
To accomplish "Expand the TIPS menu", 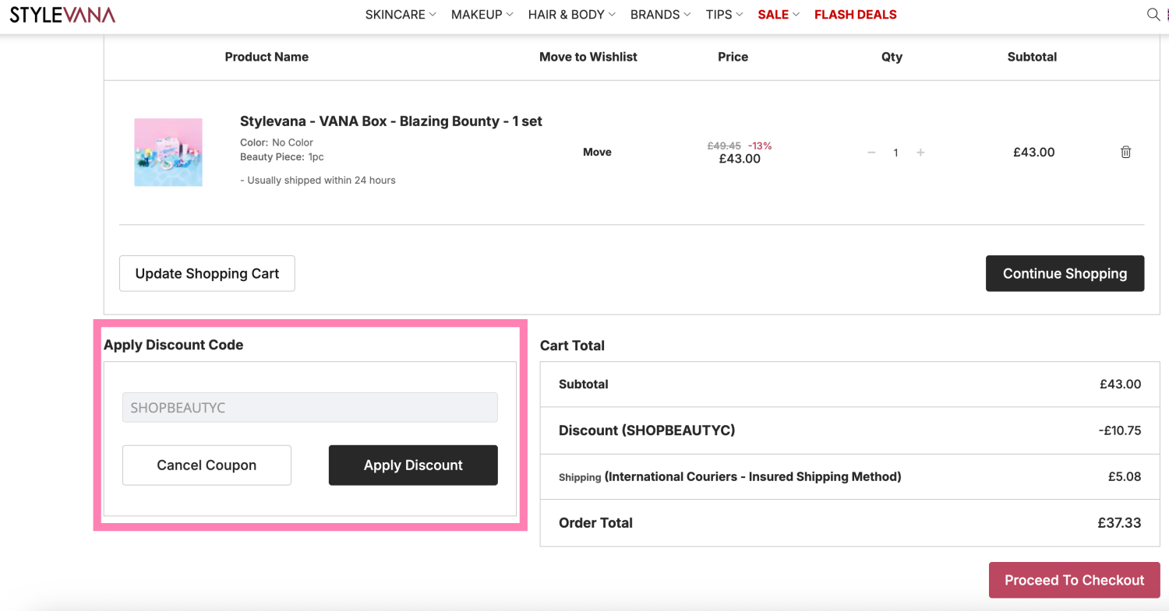I will [x=725, y=15].
